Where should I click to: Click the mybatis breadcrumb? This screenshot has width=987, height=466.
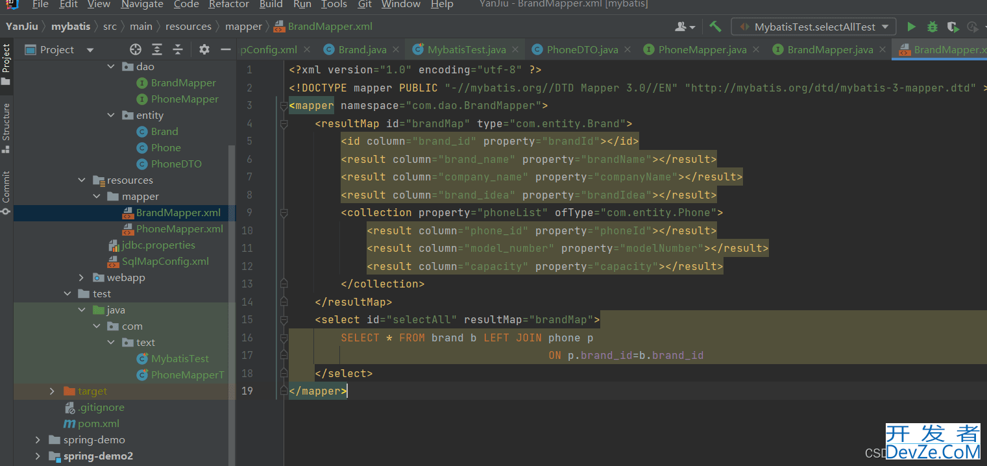pyautogui.click(x=71, y=27)
